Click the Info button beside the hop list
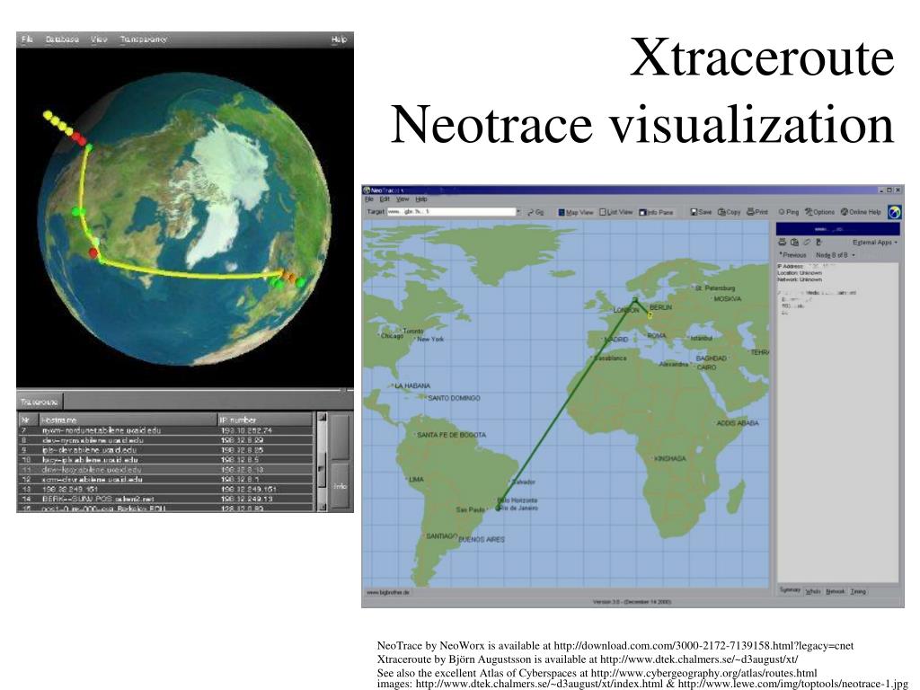 pyautogui.click(x=341, y=486)
